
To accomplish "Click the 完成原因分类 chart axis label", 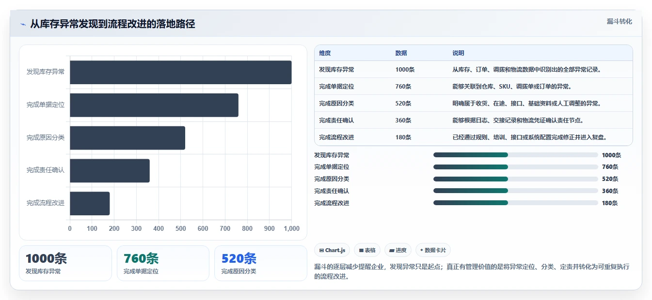I will click(x=46, y=138).
